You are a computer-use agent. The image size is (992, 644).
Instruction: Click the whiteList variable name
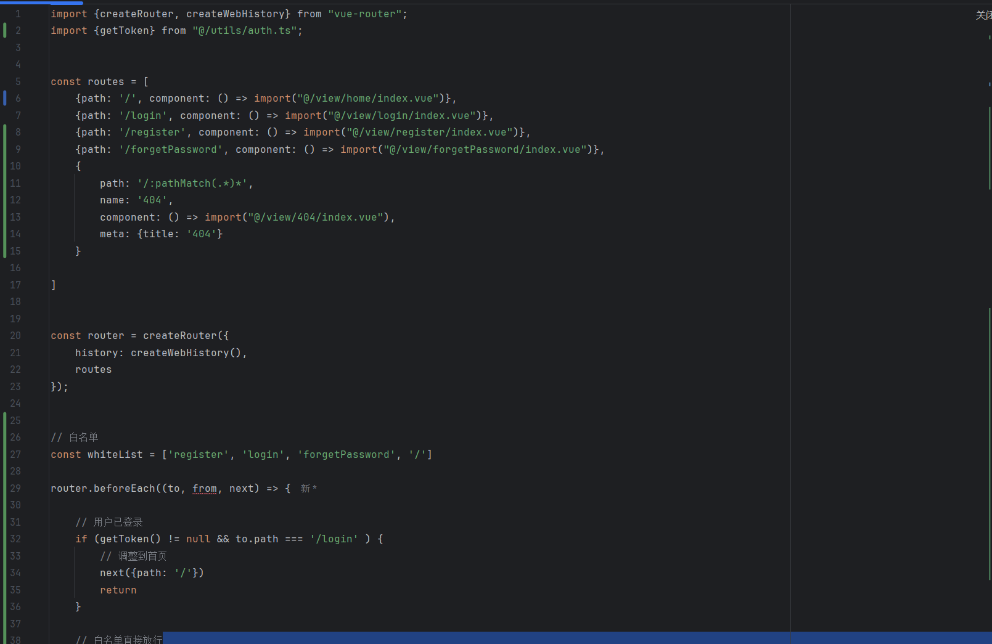[x=115, y=455]
